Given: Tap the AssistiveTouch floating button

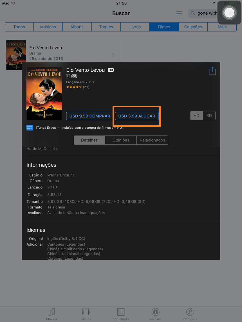Looking at the screenshot, I should (x=229, y=13).
